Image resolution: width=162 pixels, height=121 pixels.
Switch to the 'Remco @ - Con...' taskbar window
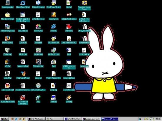pos(109,119)
